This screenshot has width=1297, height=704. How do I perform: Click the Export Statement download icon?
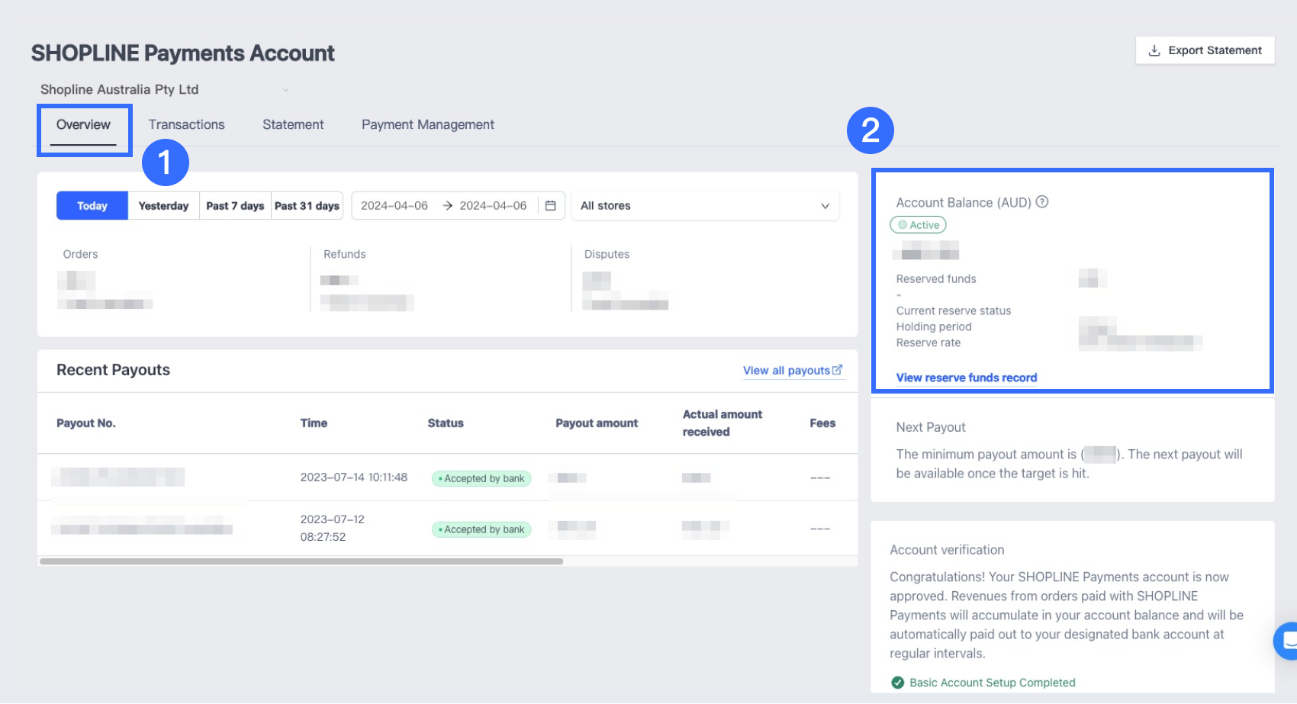click(x=1154, y=50)
